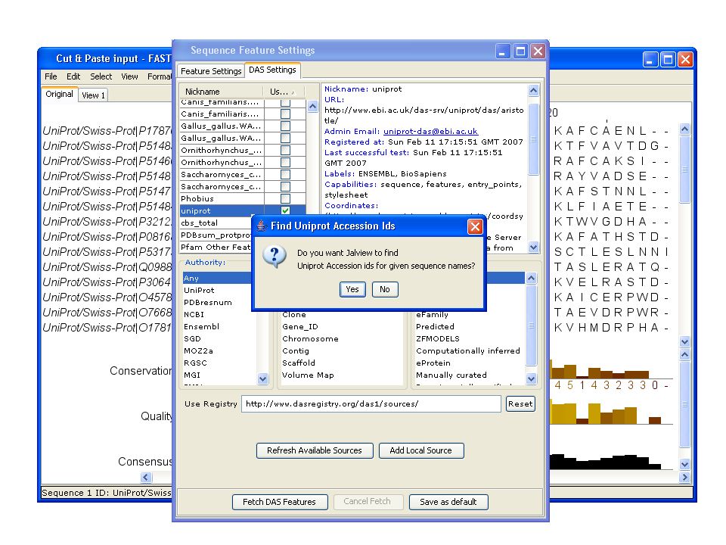Check the fully visible Canis_familiaris source checkbox
The width and height of the screenshot is (726, 545).
click(285, 114)
